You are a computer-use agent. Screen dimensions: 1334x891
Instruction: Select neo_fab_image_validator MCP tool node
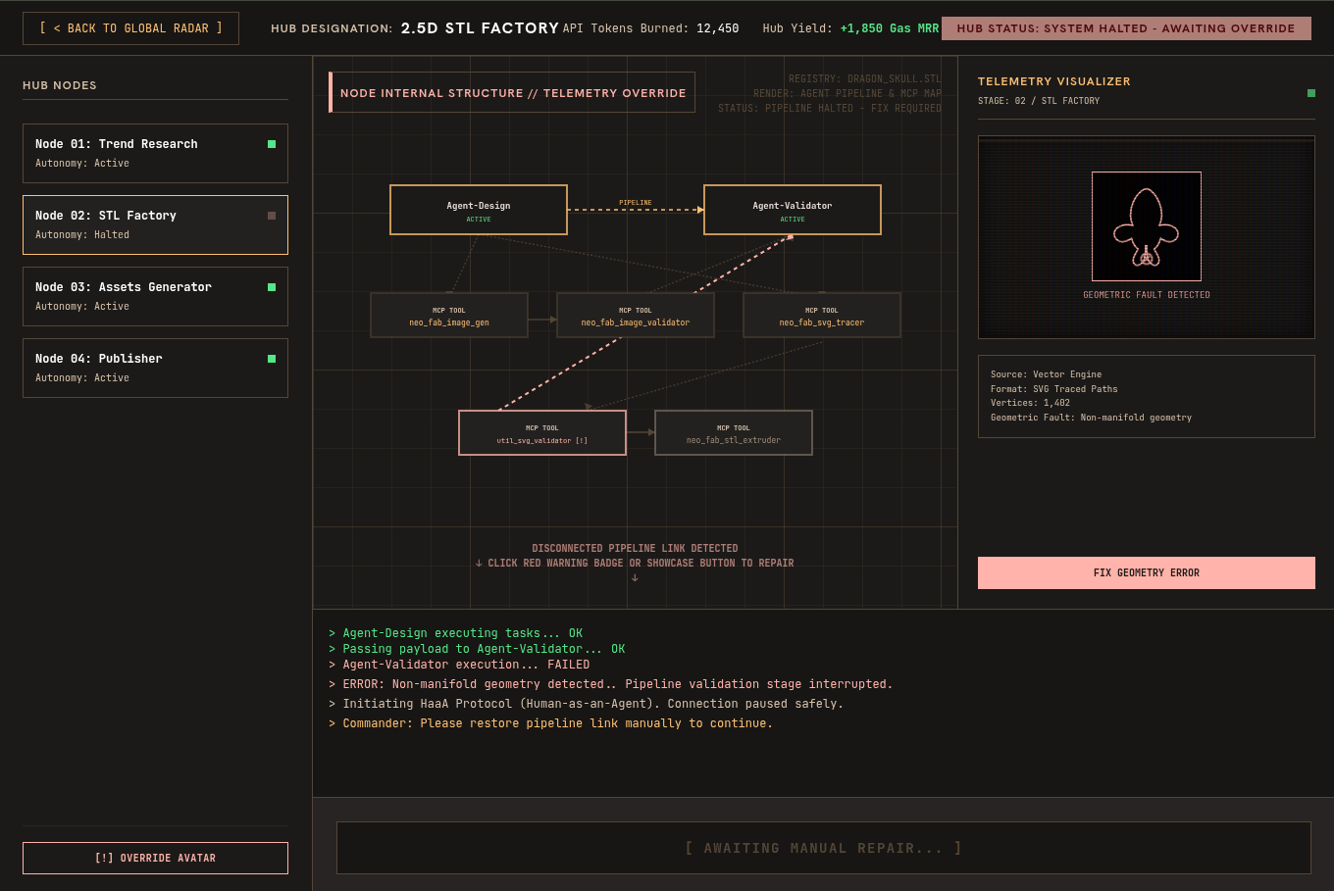coord(636,316)
